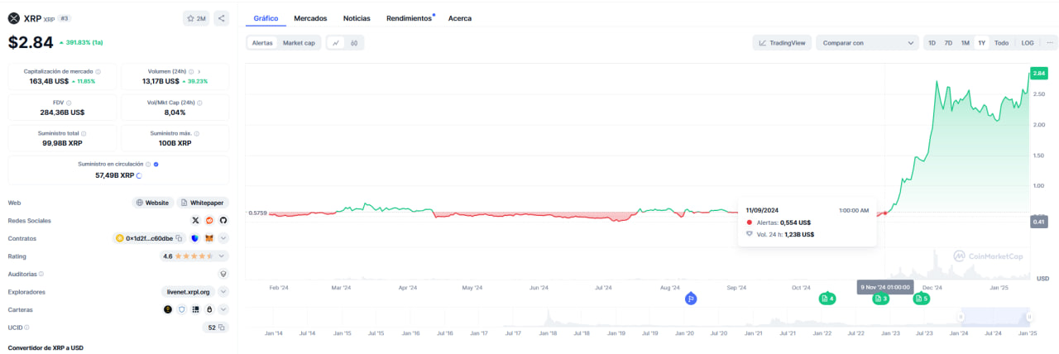Open the Acerca tab
1059x354 pixels.
(460, 18)
